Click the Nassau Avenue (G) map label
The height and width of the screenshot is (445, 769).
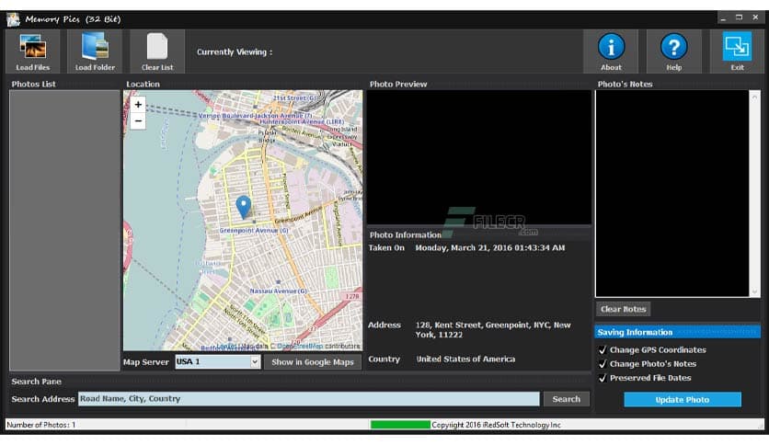click(278, 291)
